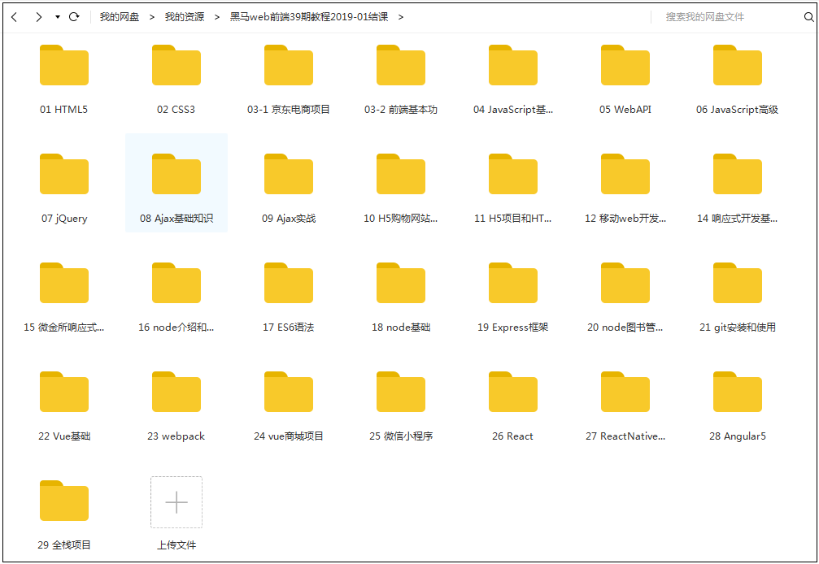
Task: Select the 20 node图书管 folder icon
Action: pyautogui.click(x=625, y=283)
